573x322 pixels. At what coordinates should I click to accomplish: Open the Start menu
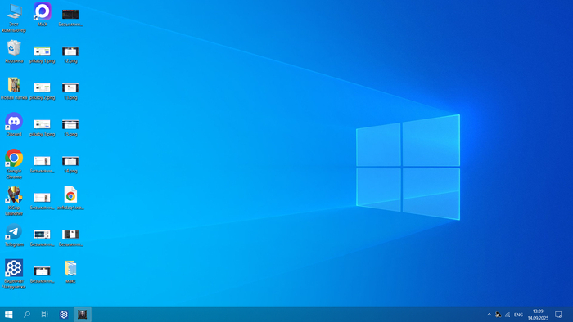click(9, 315)
